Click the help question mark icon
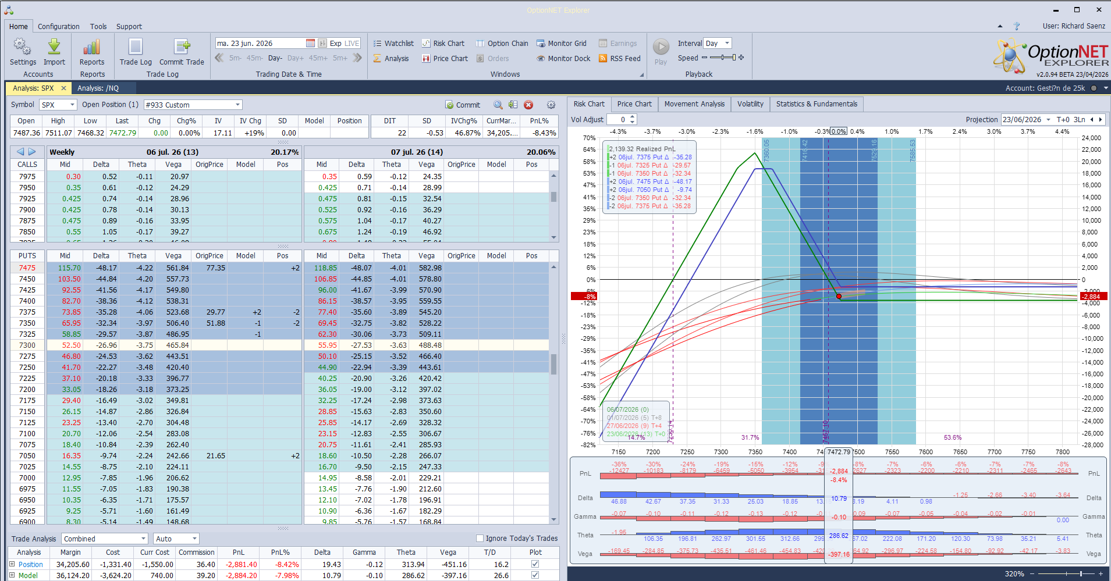This screenshot has height=581, width=1111. 1017,26
